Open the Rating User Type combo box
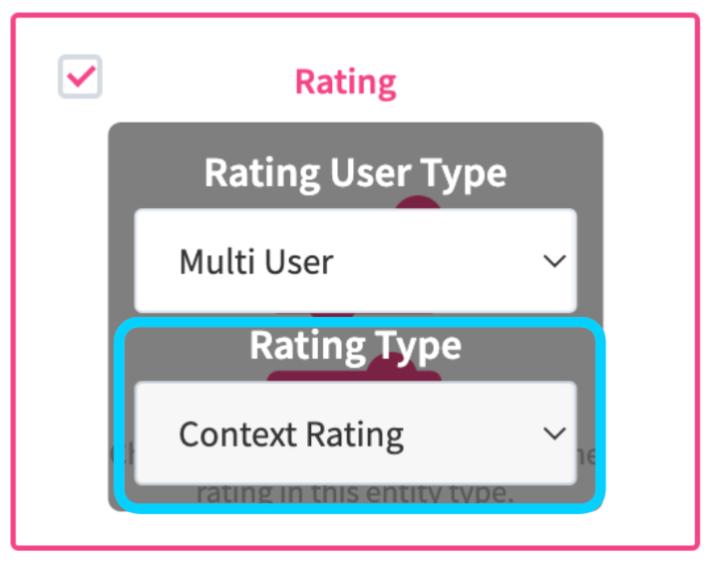The image size is (715, 563). pyautogui.click(x=355, y=262)
